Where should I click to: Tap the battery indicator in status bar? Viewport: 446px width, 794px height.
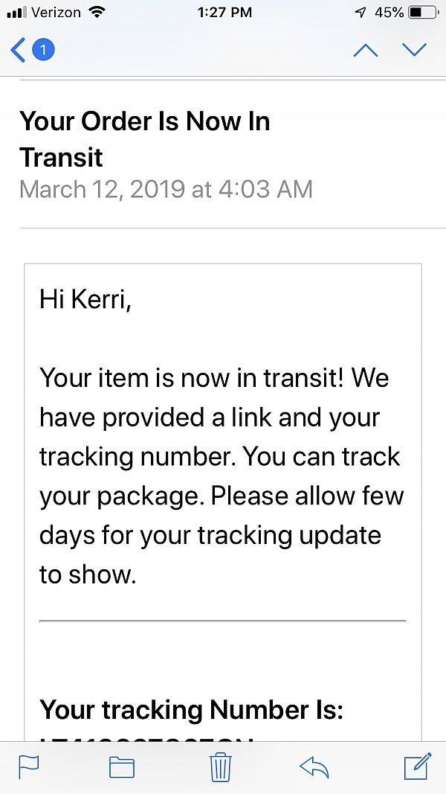point(423,13)
